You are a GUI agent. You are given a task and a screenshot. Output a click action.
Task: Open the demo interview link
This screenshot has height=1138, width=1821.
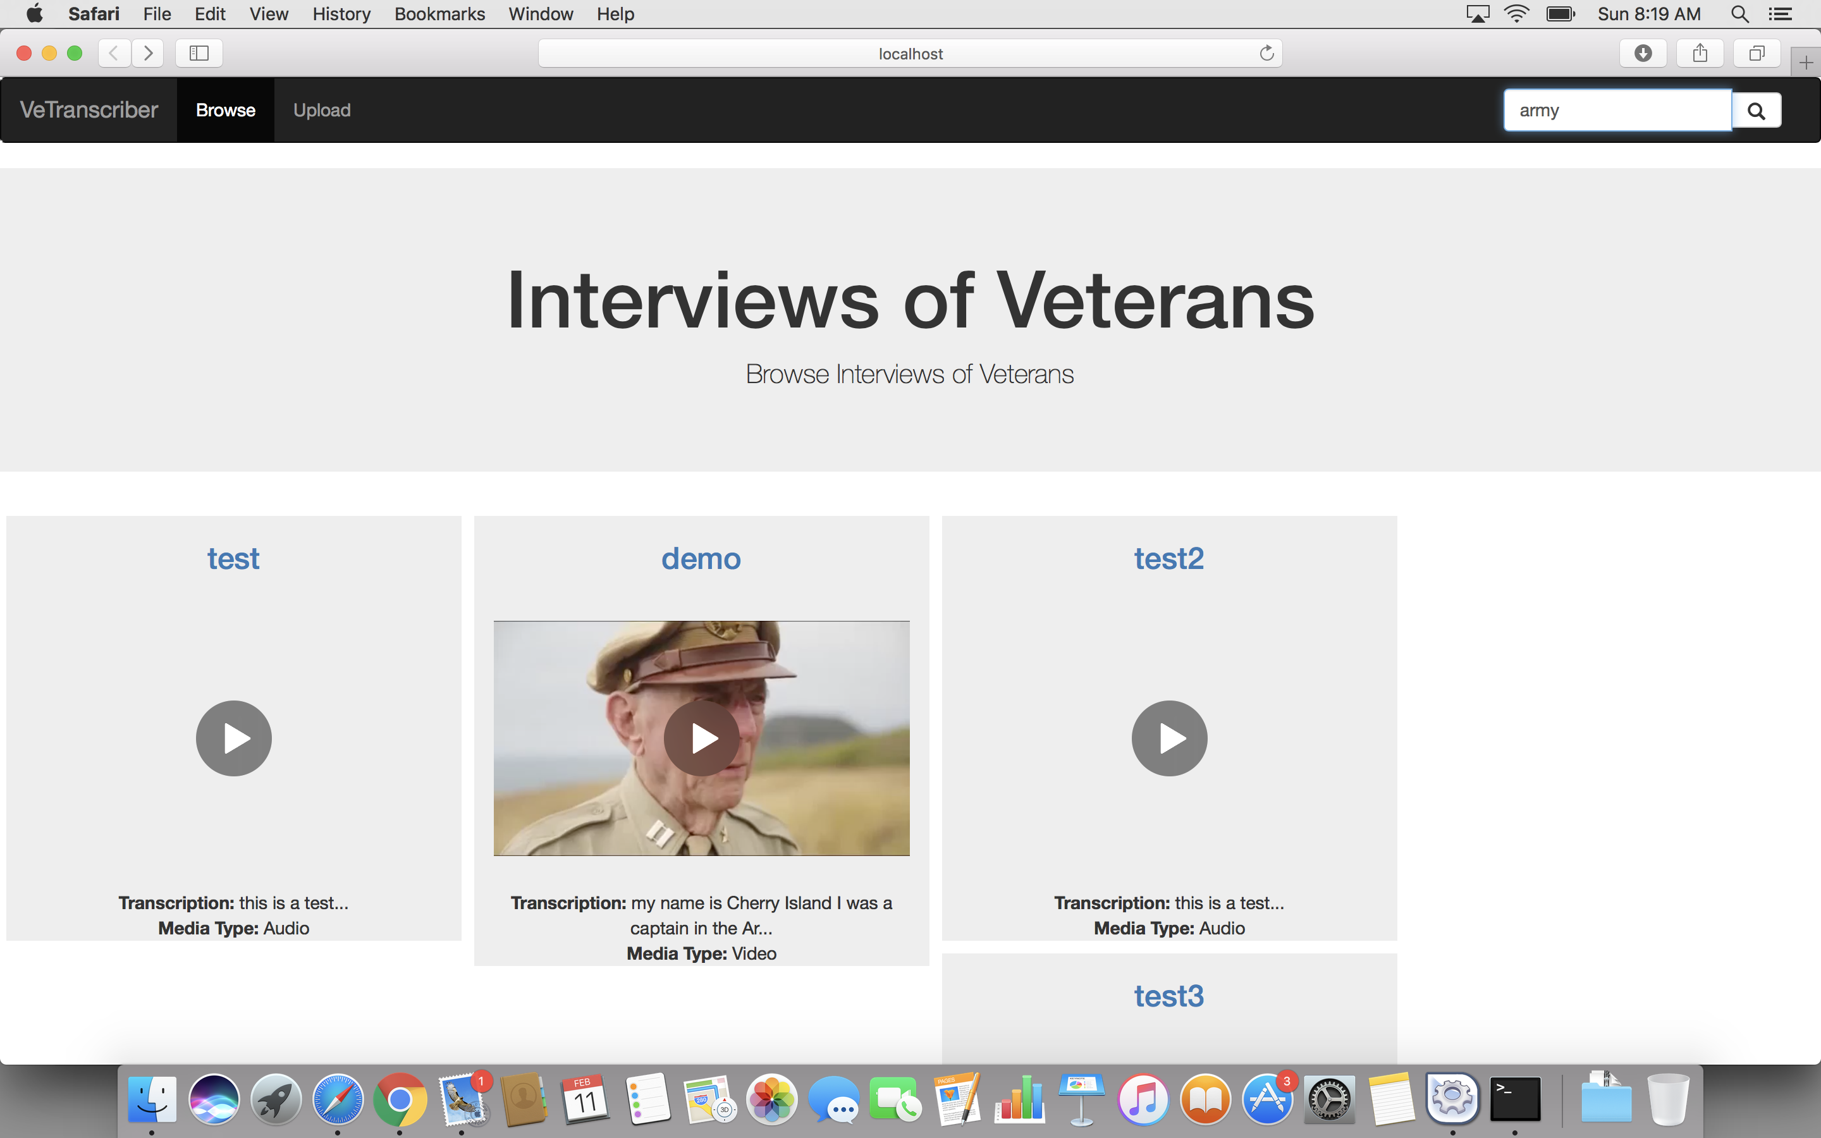(701, 560)
